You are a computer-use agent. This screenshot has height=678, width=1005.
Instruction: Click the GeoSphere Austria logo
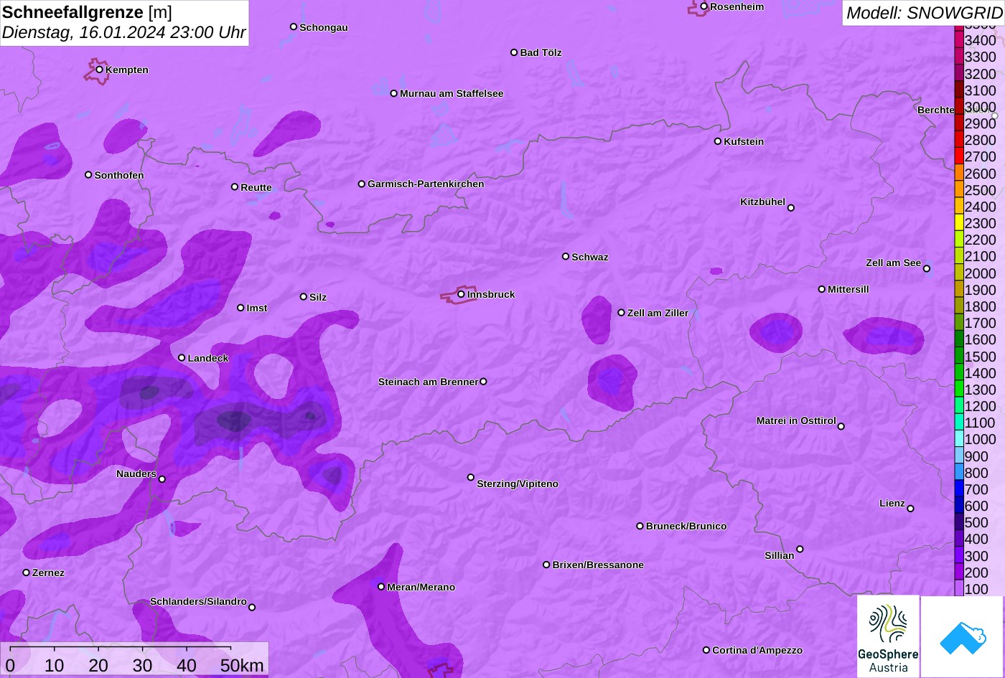[888, 636]
